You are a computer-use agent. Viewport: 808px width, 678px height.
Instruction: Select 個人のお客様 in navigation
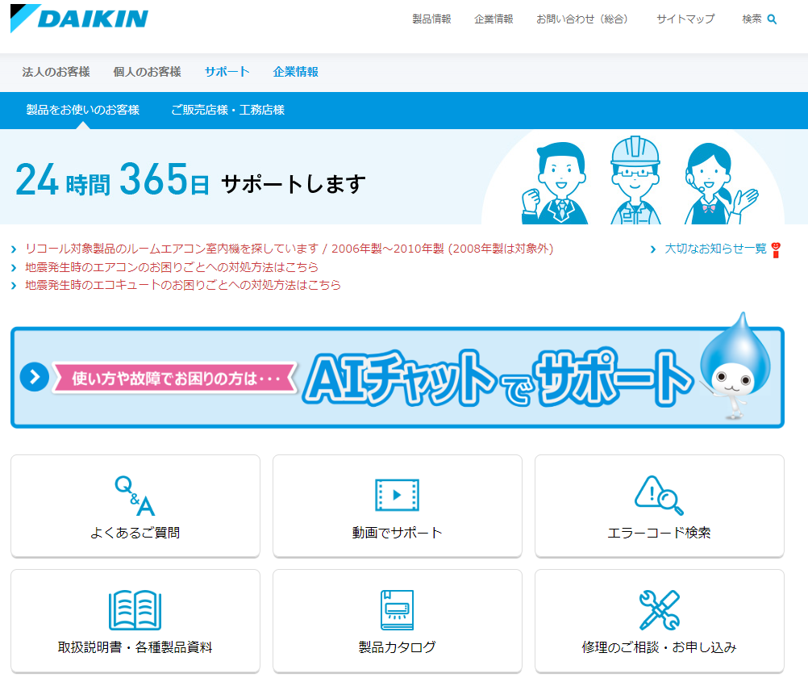[x=147, y=72]
